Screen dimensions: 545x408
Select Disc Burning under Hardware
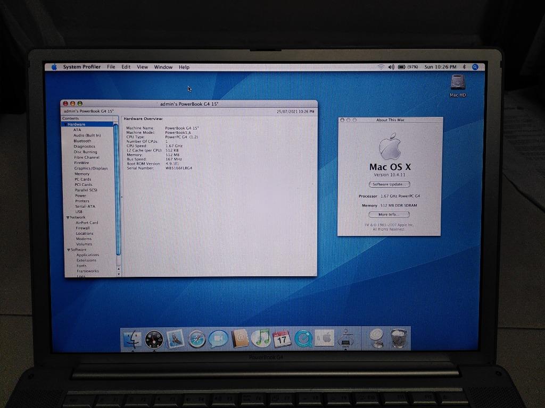click(86, 152)
